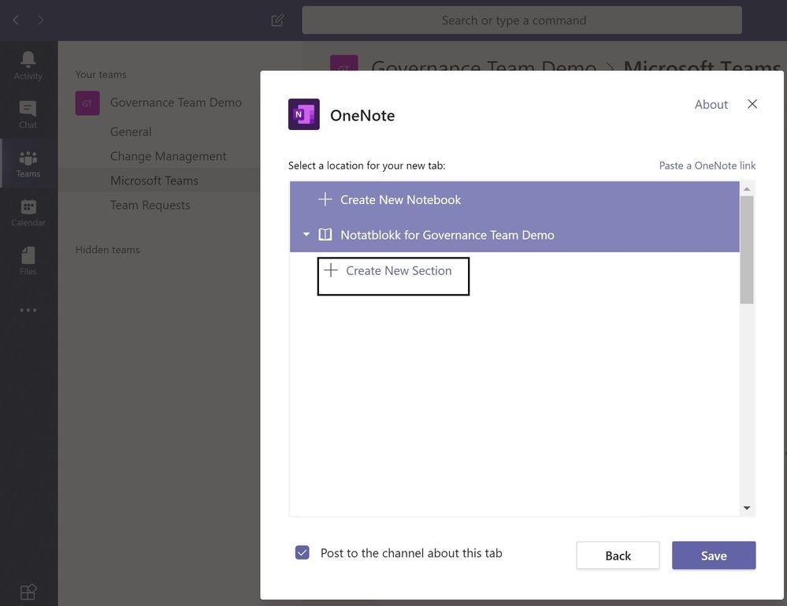Click the OneNote app logo
This screenshot has height=606, width=787.
point(303,114)
